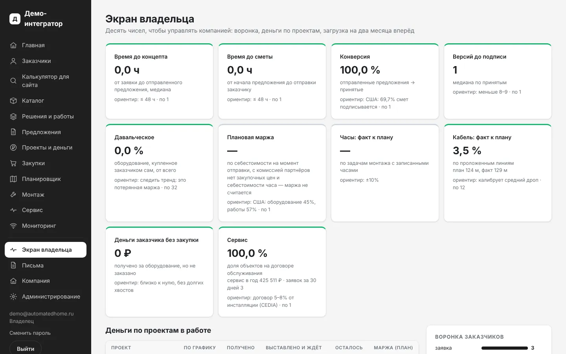Click the home icon beside Главная
This screenshot has height=354, width=566.
13,45
